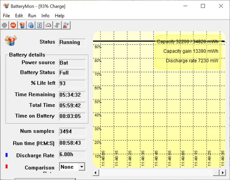Click the Total Time value 05:59:42

tap(70, 105)
